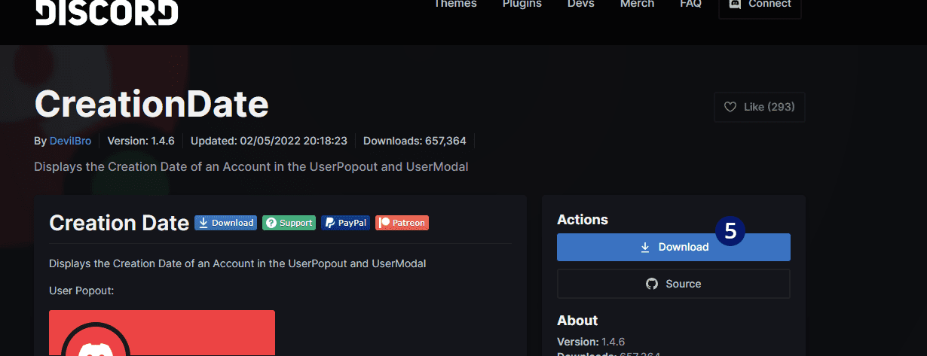Click the blue Download badge in readme
Viewport: 927px width, 356px height.
point(225,223)
